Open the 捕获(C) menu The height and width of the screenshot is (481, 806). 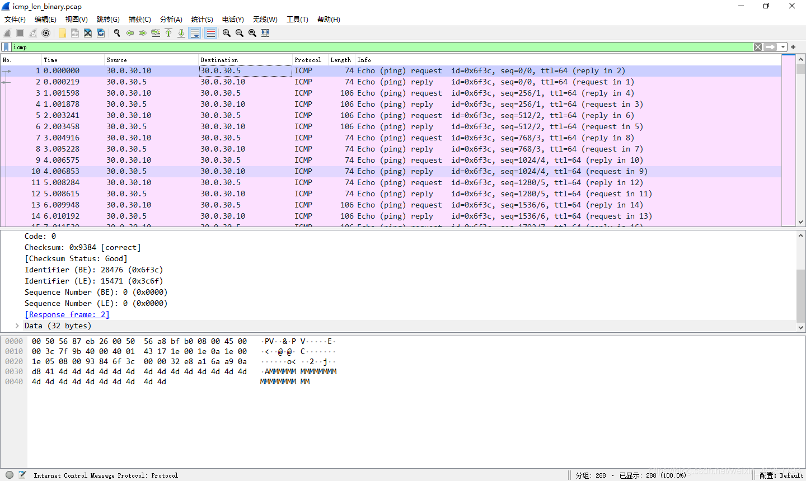(x=140, y=19)
